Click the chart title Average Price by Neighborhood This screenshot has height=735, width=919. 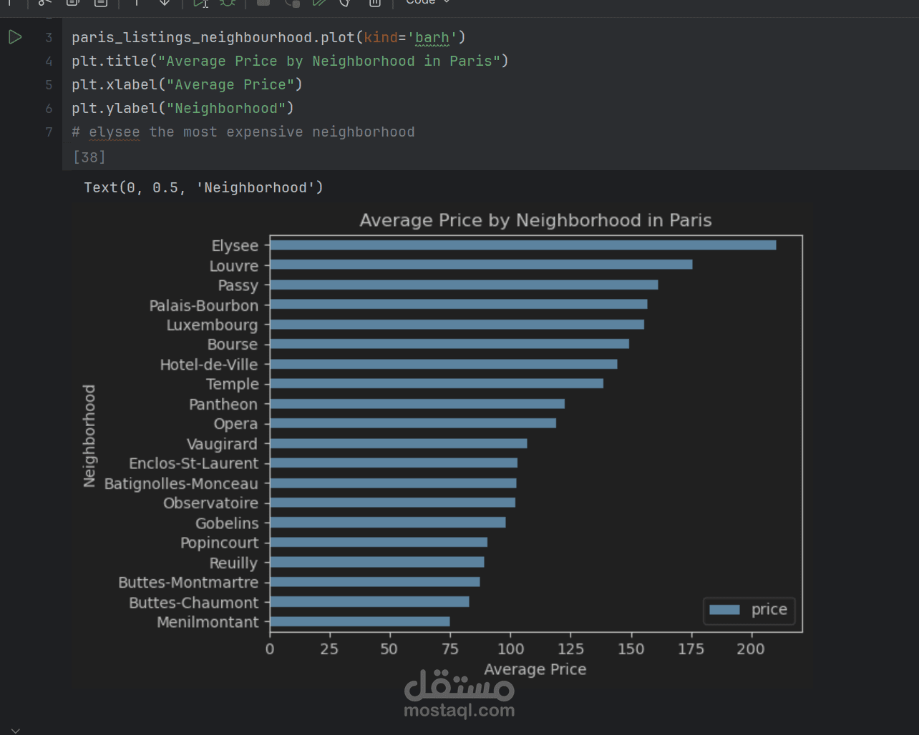[x=535, y=220]
